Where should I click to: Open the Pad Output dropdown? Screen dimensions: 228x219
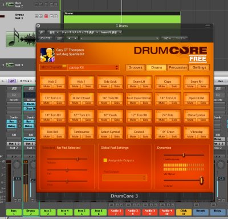(x=125, y=178)
